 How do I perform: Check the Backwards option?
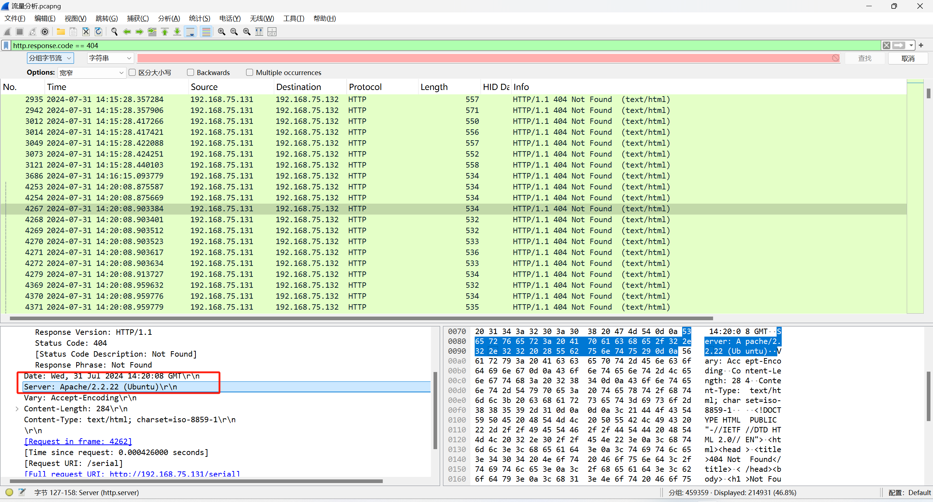click(x=190, y=72)
